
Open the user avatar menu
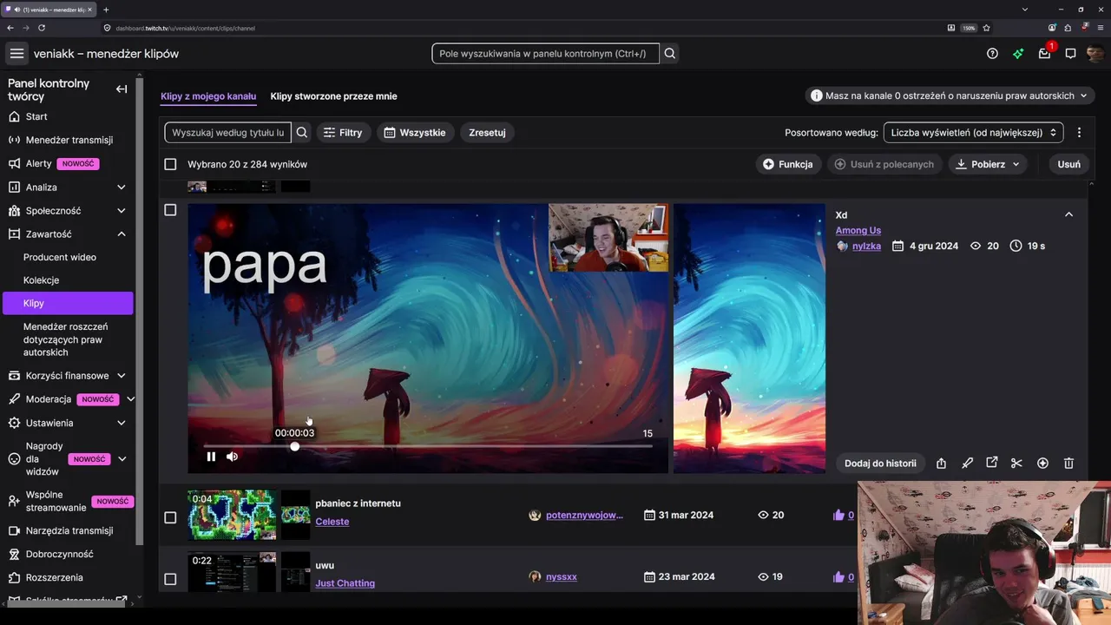pyautogui.click(x=1095, y=54)
